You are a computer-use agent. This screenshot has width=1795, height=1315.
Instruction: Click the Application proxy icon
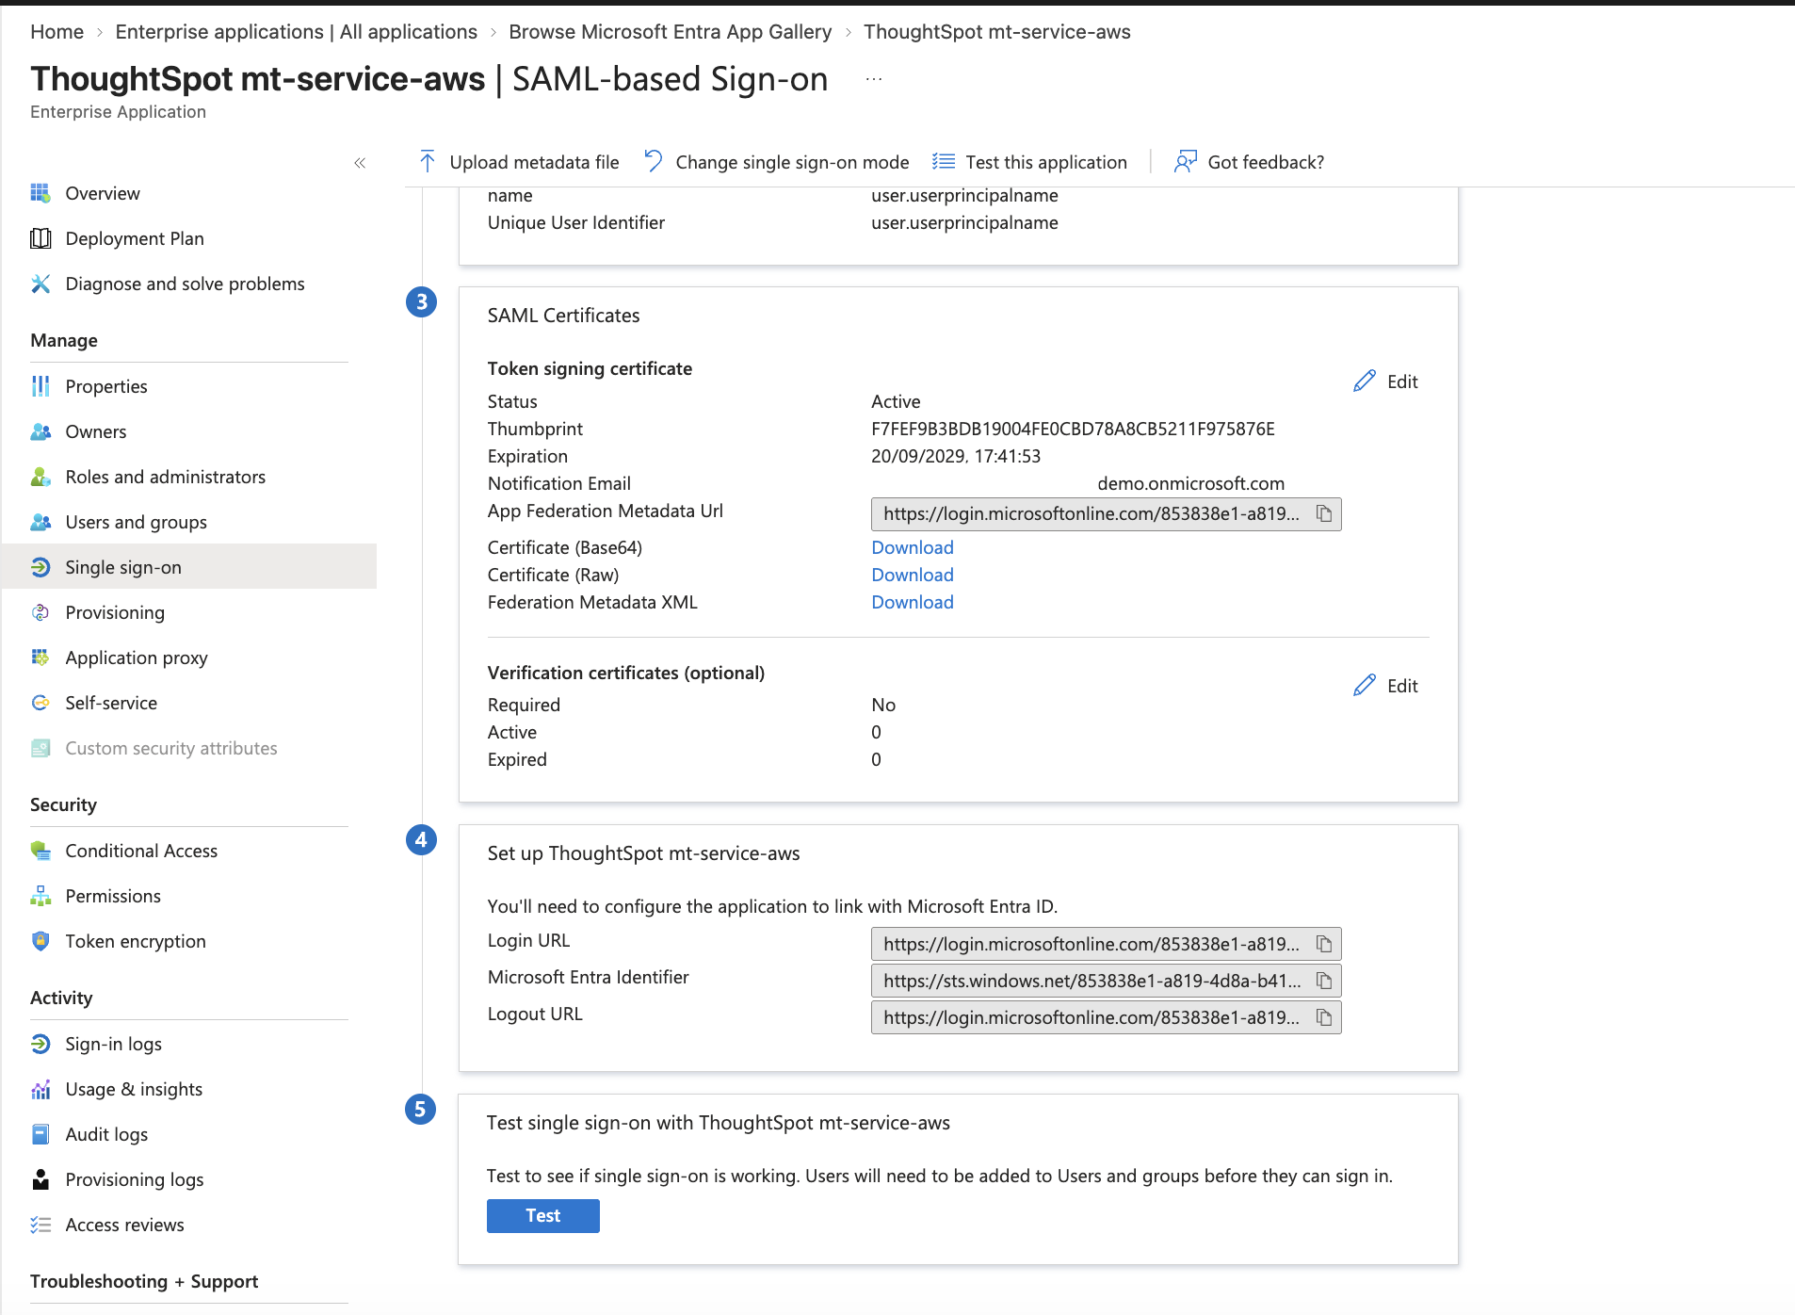[x=40, y=657]
